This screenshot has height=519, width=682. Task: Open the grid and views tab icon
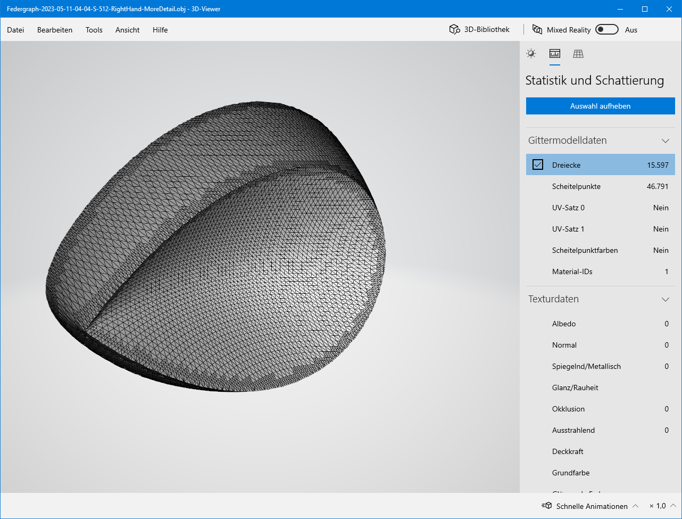578,53
